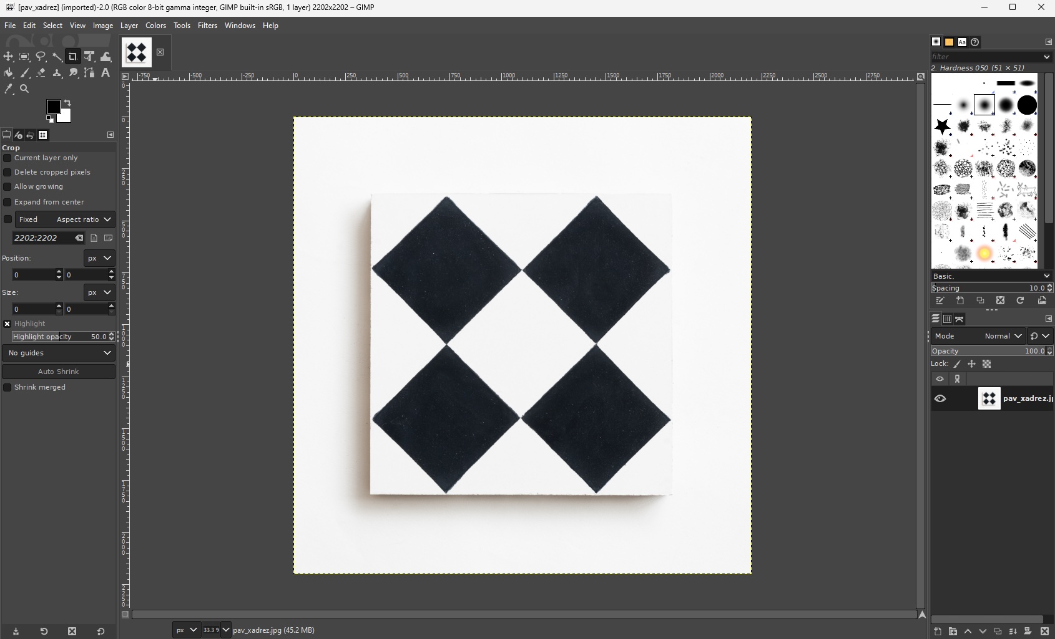Select the Move tool
Screen dimensions: 1055x639
click(8, 57)
